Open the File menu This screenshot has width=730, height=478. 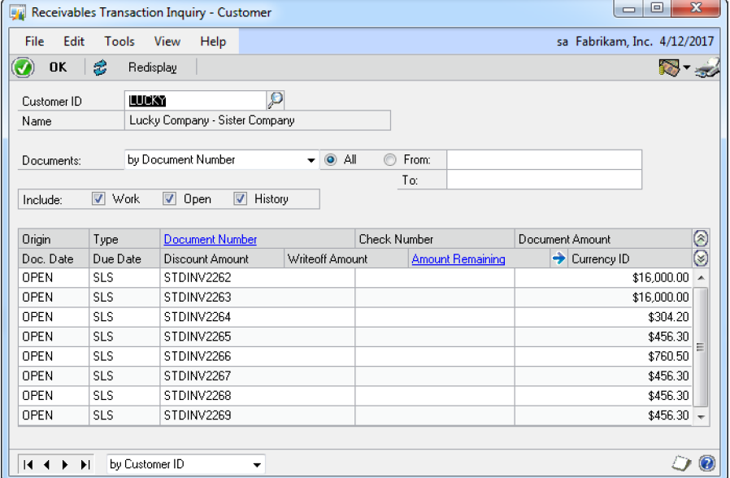(34, 41)
